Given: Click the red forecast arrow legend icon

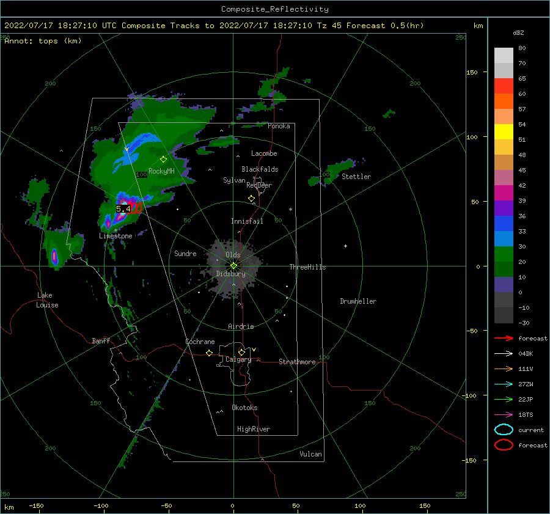Looking at the screenshot, I should pyautogui.click(x=504, y=338).
